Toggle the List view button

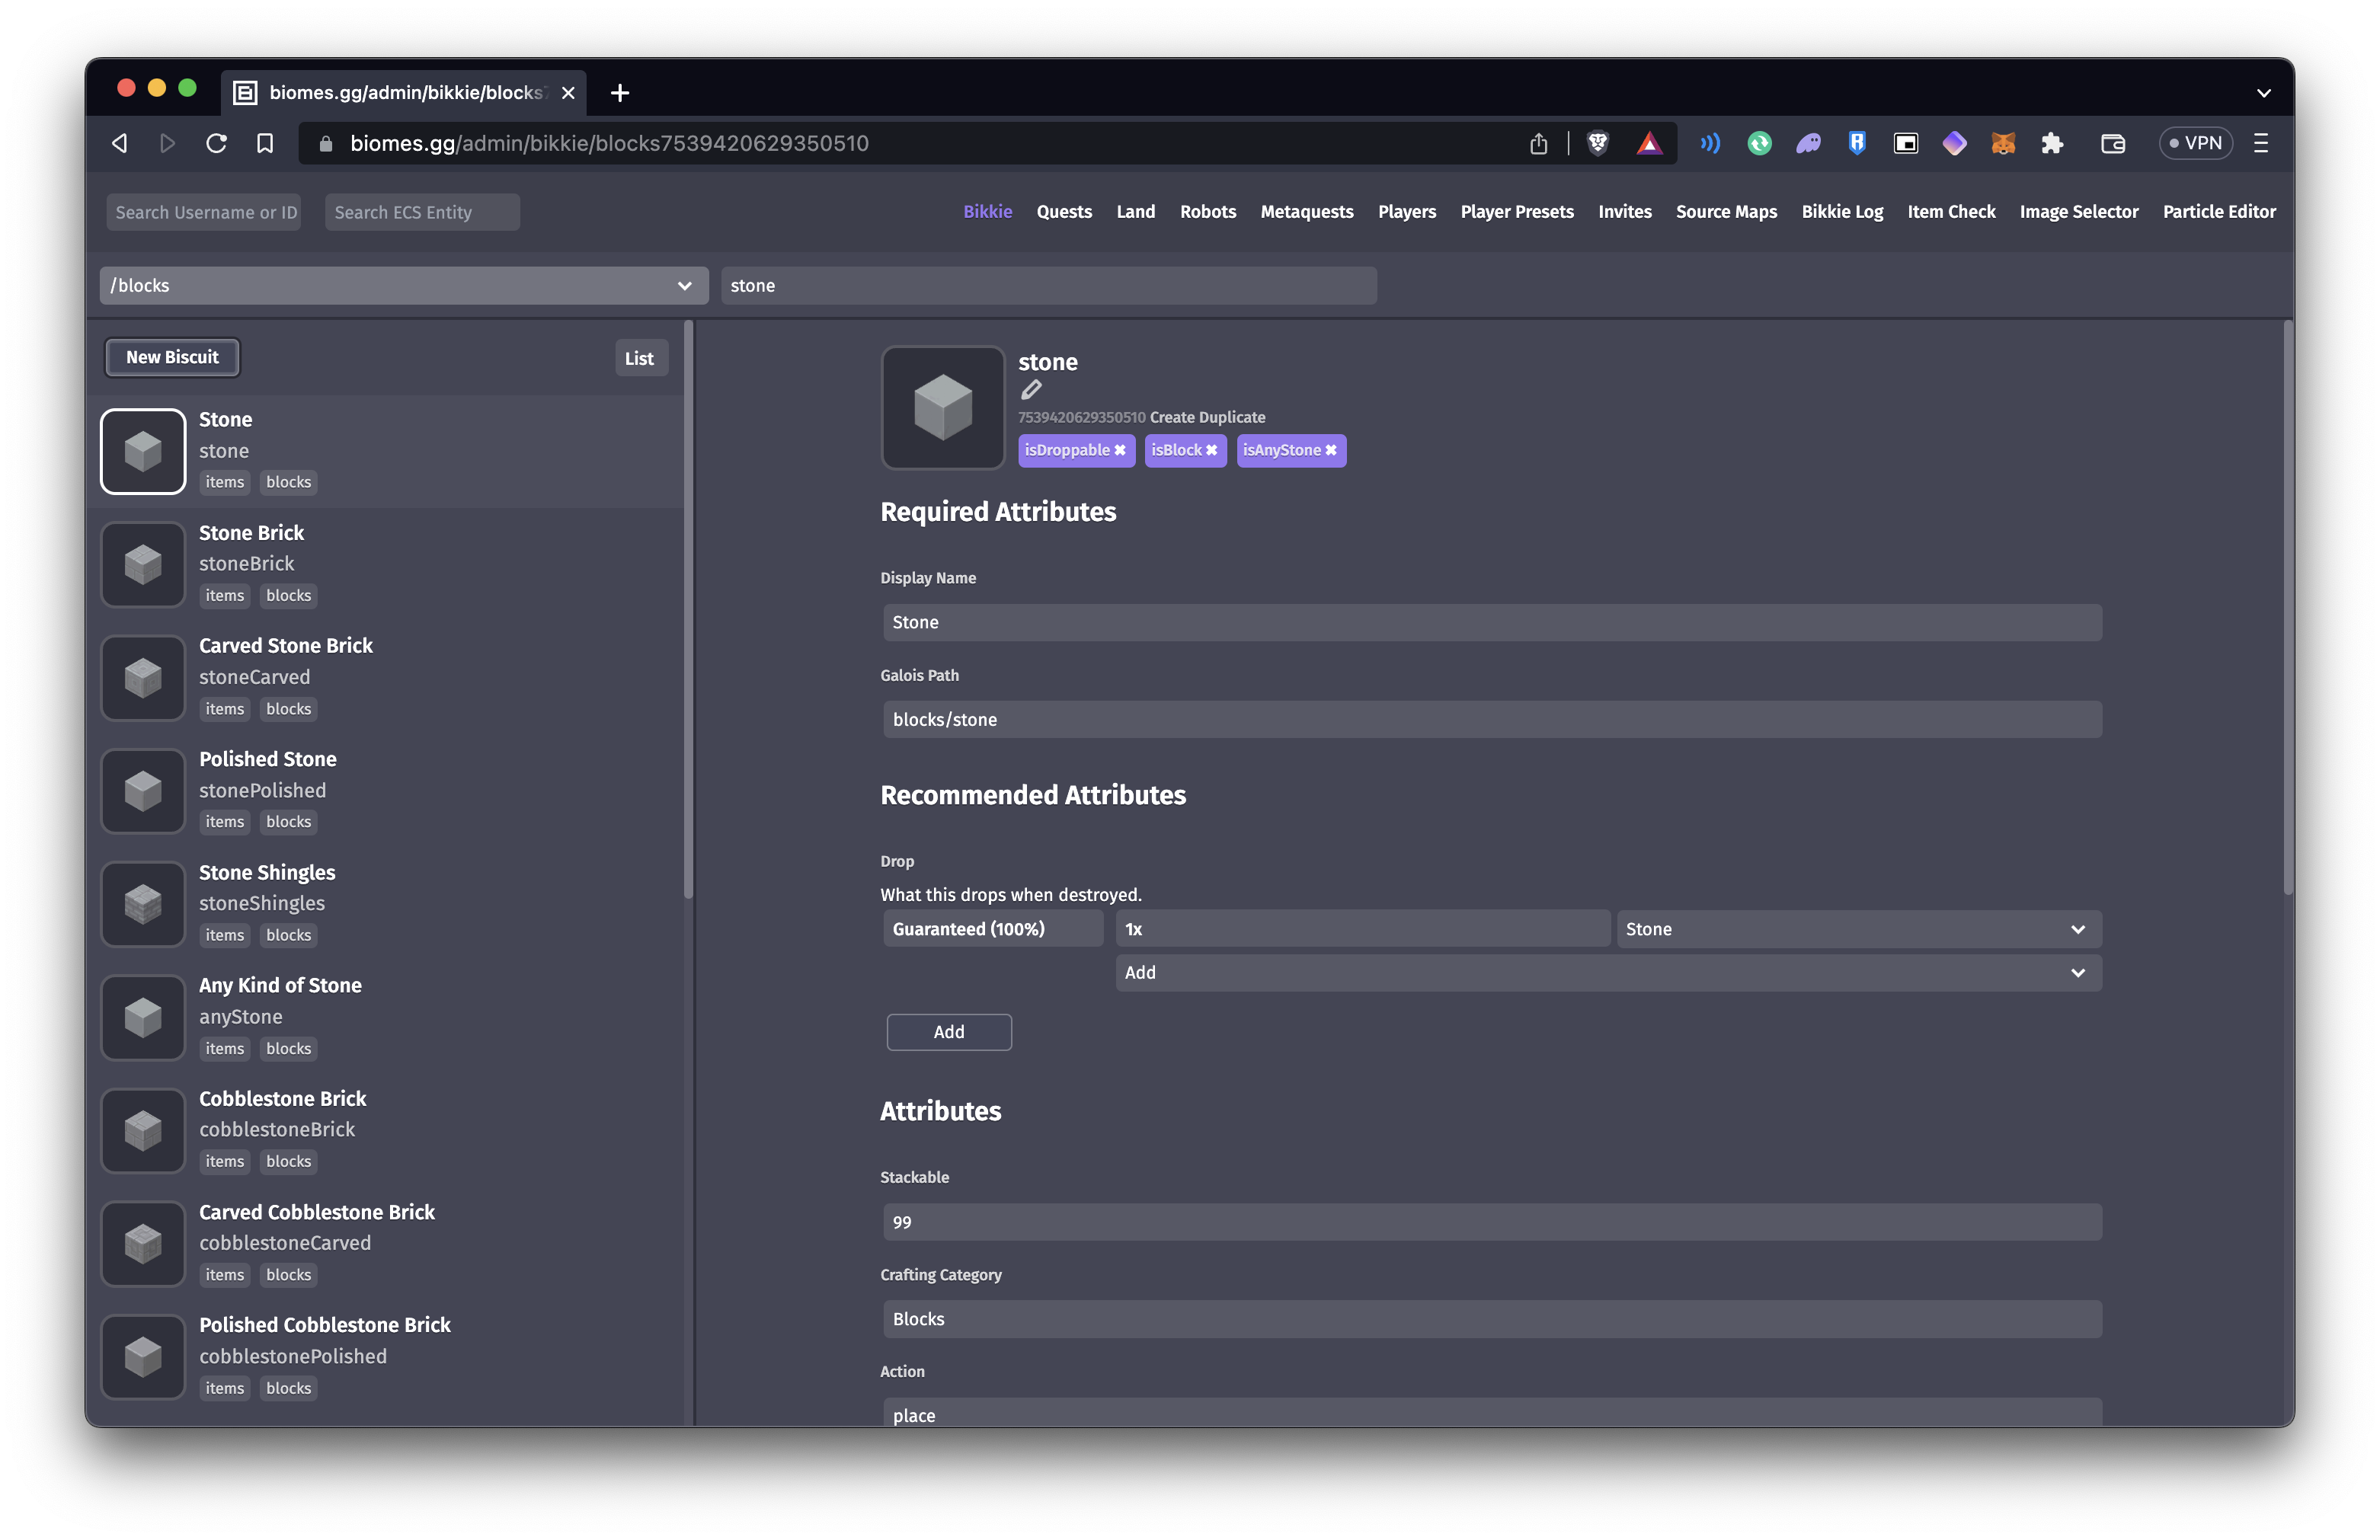point(639,358)
